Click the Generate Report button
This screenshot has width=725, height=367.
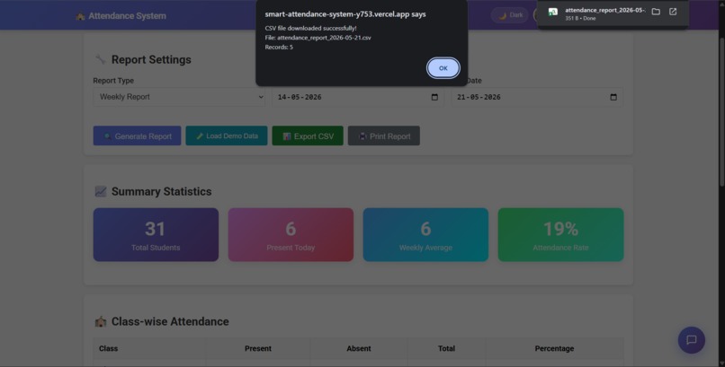point(138,136)
